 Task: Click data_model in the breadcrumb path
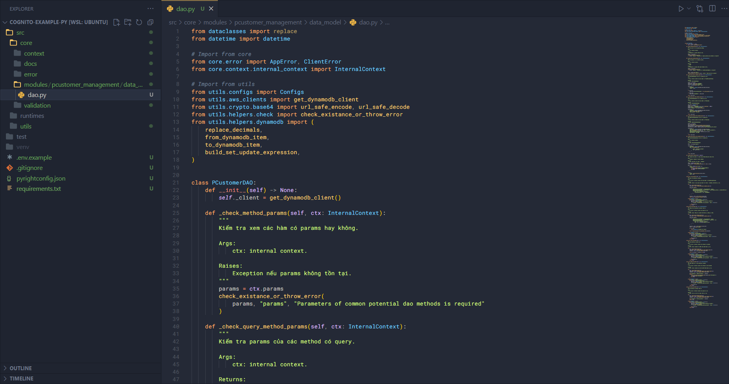pyautogui.click(x=325, y=22)
